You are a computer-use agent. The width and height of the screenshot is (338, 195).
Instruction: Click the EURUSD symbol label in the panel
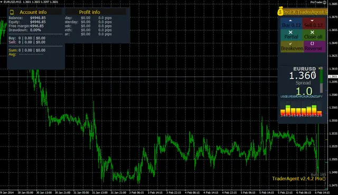tap(304, 69)
